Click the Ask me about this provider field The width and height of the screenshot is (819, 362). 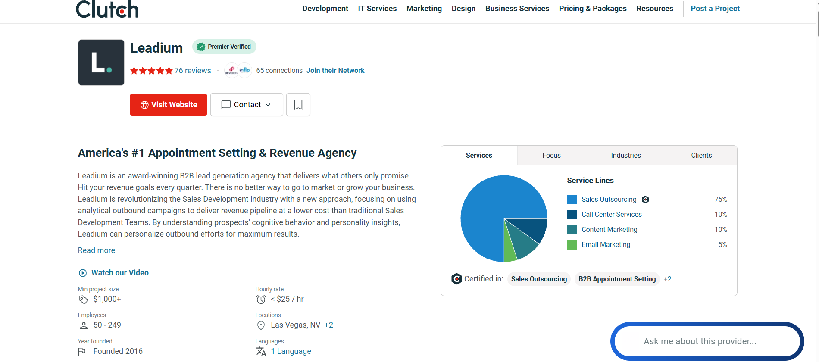pyautogui.click(x=707, y=341)
